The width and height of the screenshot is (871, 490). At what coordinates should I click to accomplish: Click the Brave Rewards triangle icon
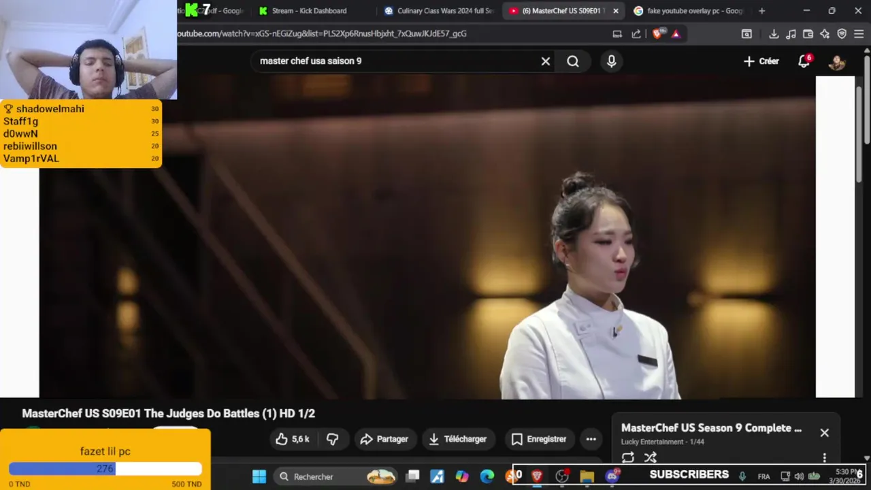[x=676, y=33]
